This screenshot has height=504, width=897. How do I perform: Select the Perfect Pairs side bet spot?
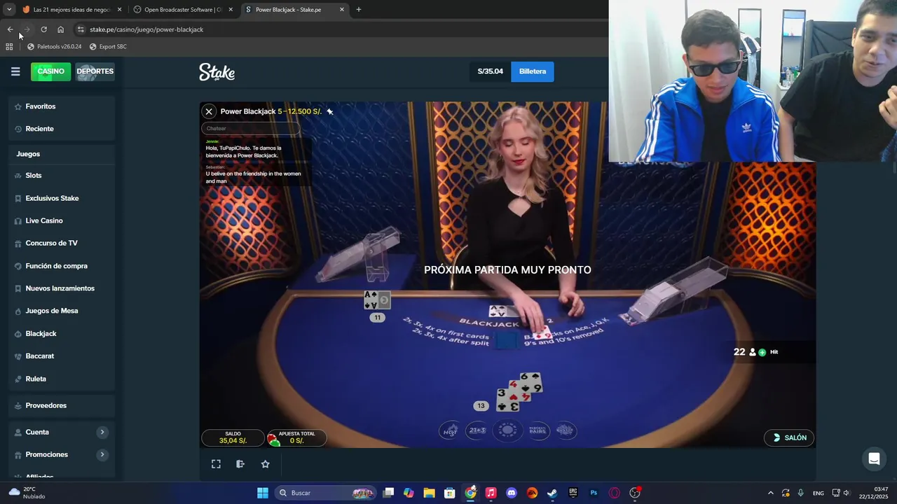(537, 430)
